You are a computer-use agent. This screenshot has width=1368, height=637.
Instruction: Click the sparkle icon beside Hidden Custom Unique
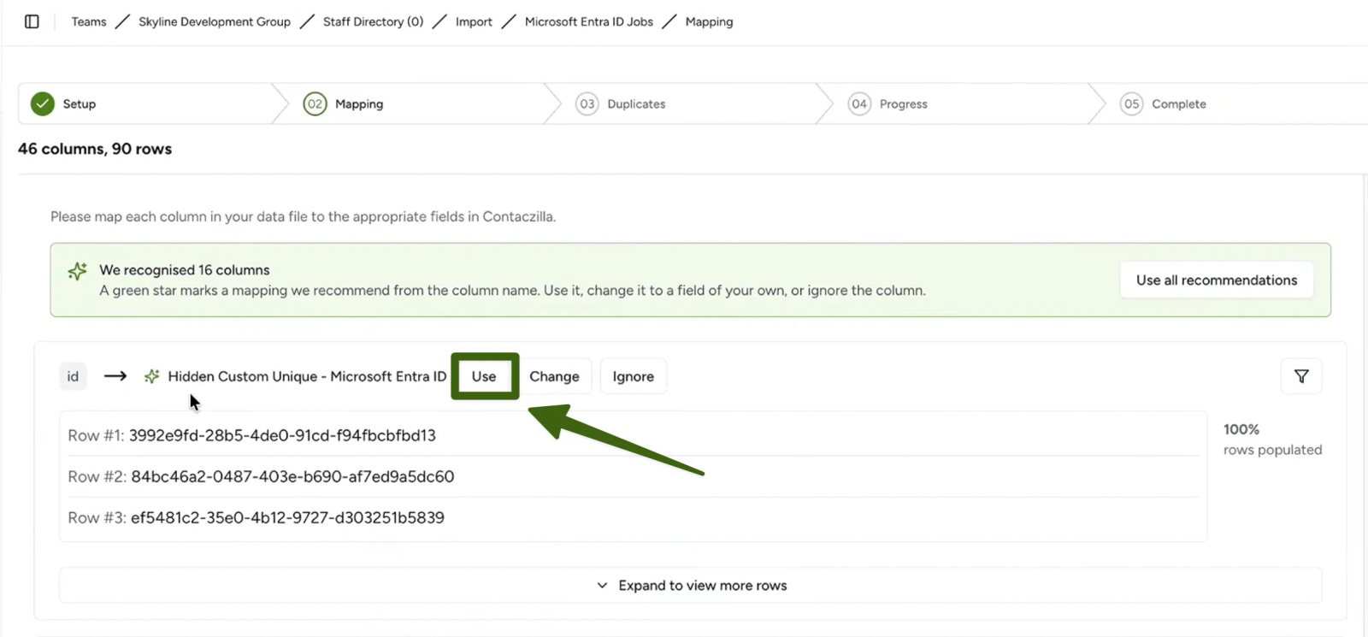click(x=151, y=376)
